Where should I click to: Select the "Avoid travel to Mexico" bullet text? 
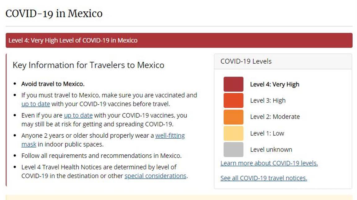pos(53,84)
